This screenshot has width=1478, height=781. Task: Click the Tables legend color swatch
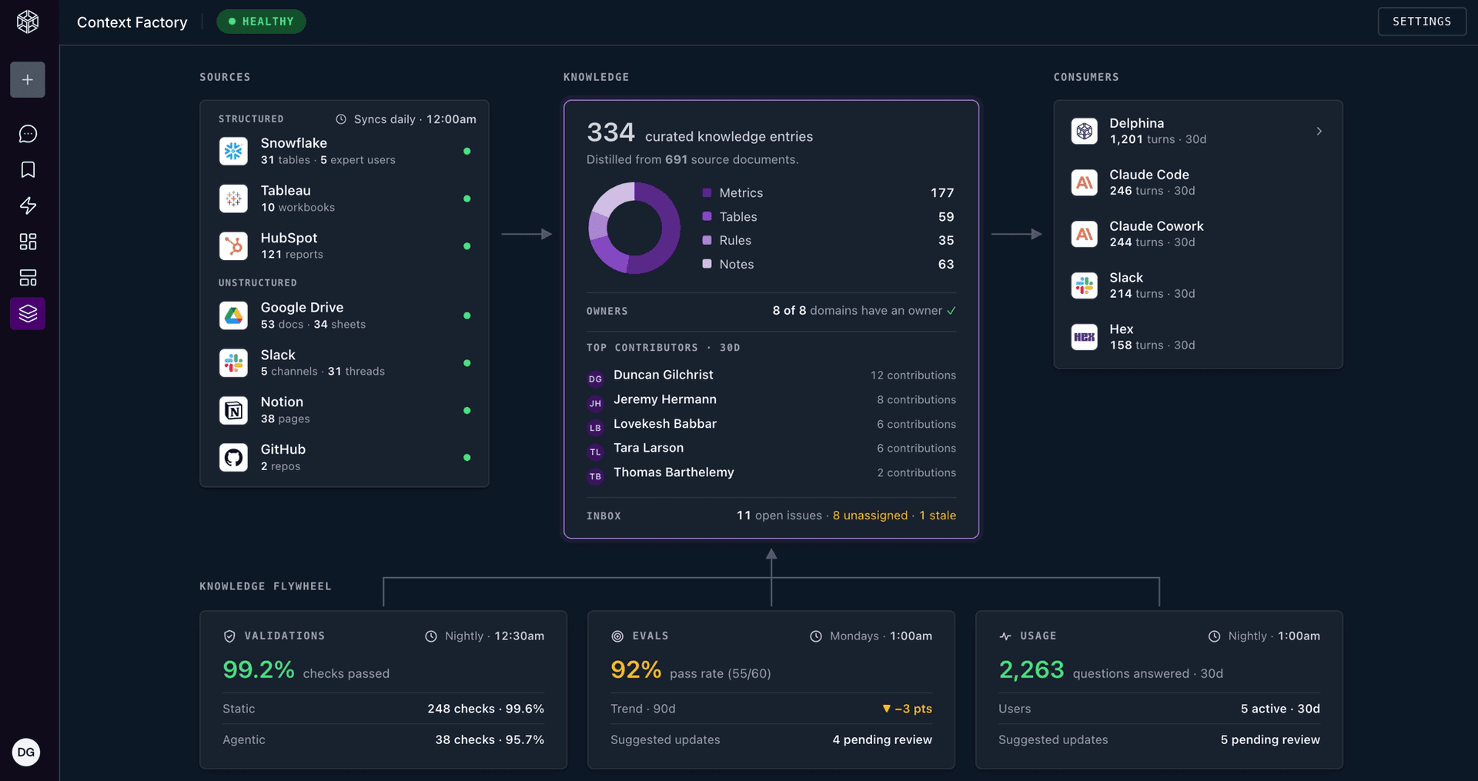pos(707,216)
